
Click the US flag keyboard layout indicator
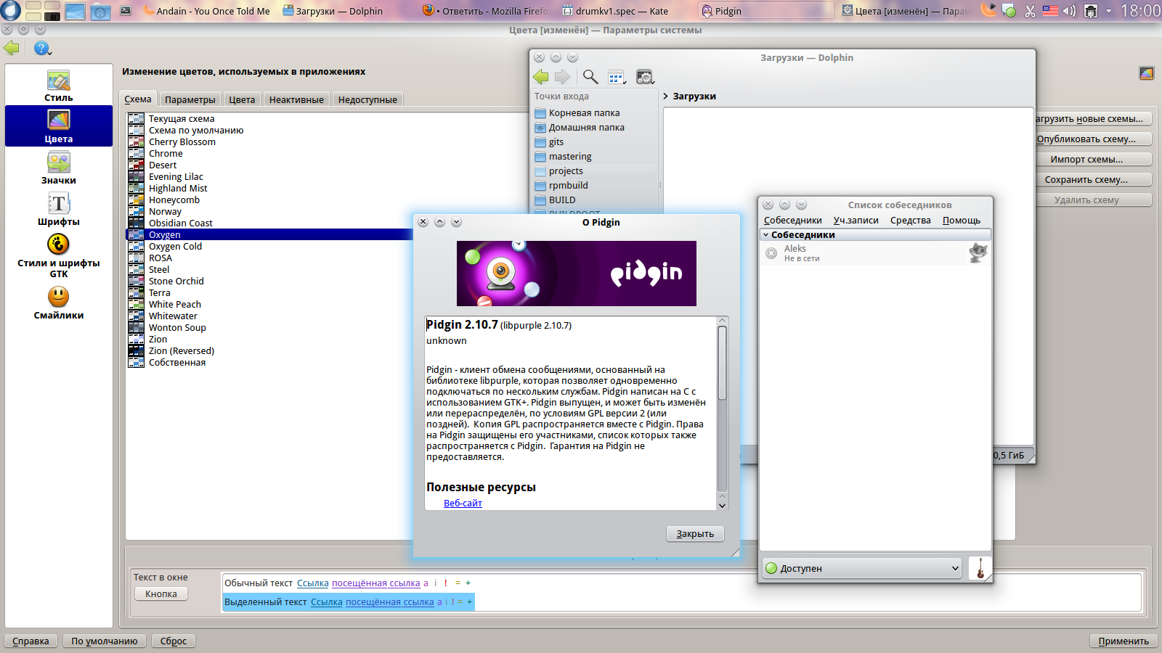[1050, 11]
